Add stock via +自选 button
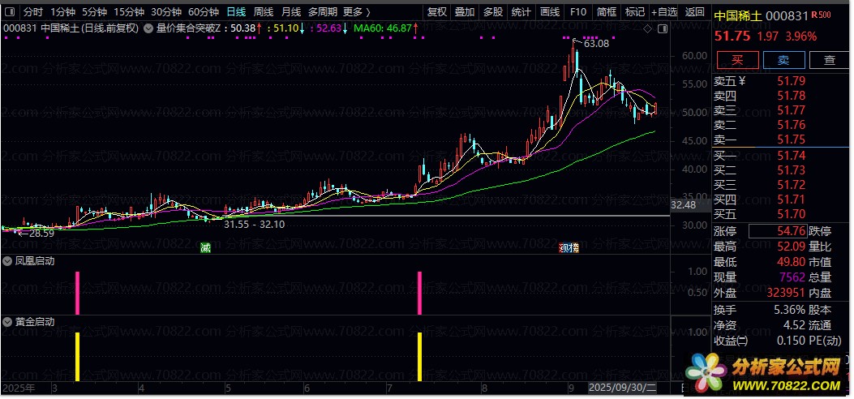Screen dimensions: 854x399 point(663,12)
